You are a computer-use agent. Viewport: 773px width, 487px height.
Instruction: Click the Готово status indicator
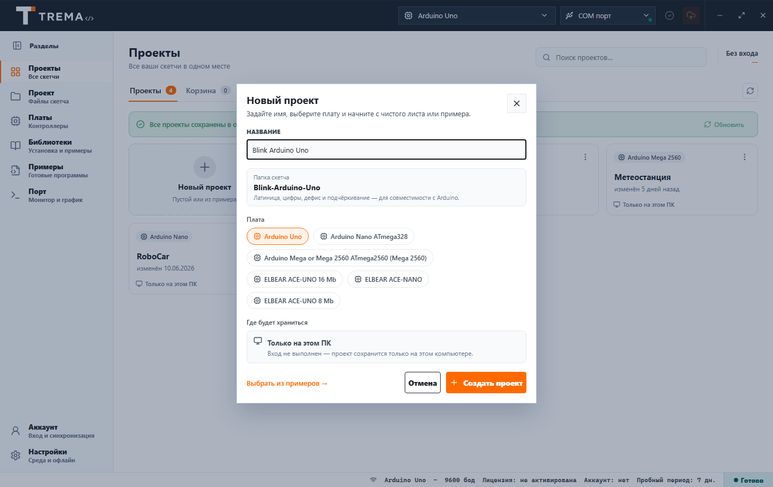748,480
